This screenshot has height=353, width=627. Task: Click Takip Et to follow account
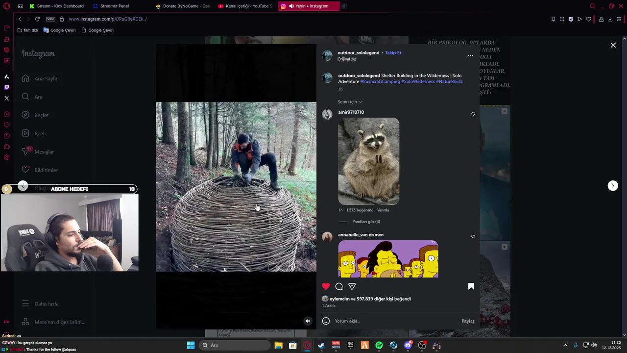(x=393, y=53)
